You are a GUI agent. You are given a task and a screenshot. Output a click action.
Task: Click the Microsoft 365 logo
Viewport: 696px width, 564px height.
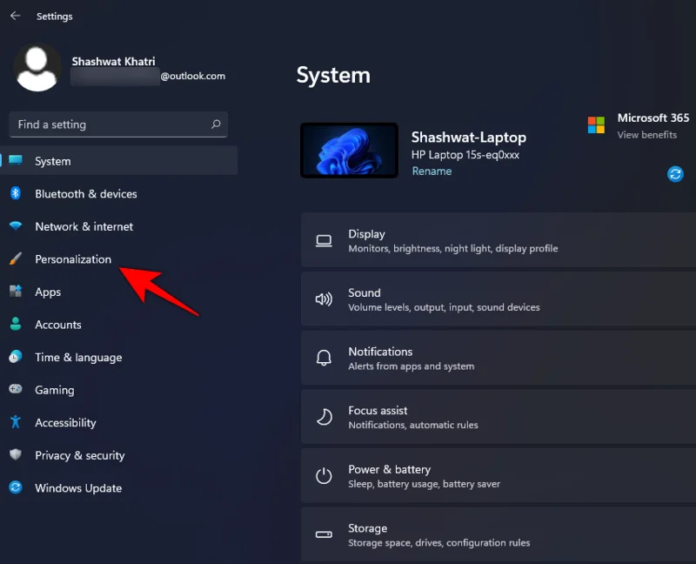pos(597,125)
